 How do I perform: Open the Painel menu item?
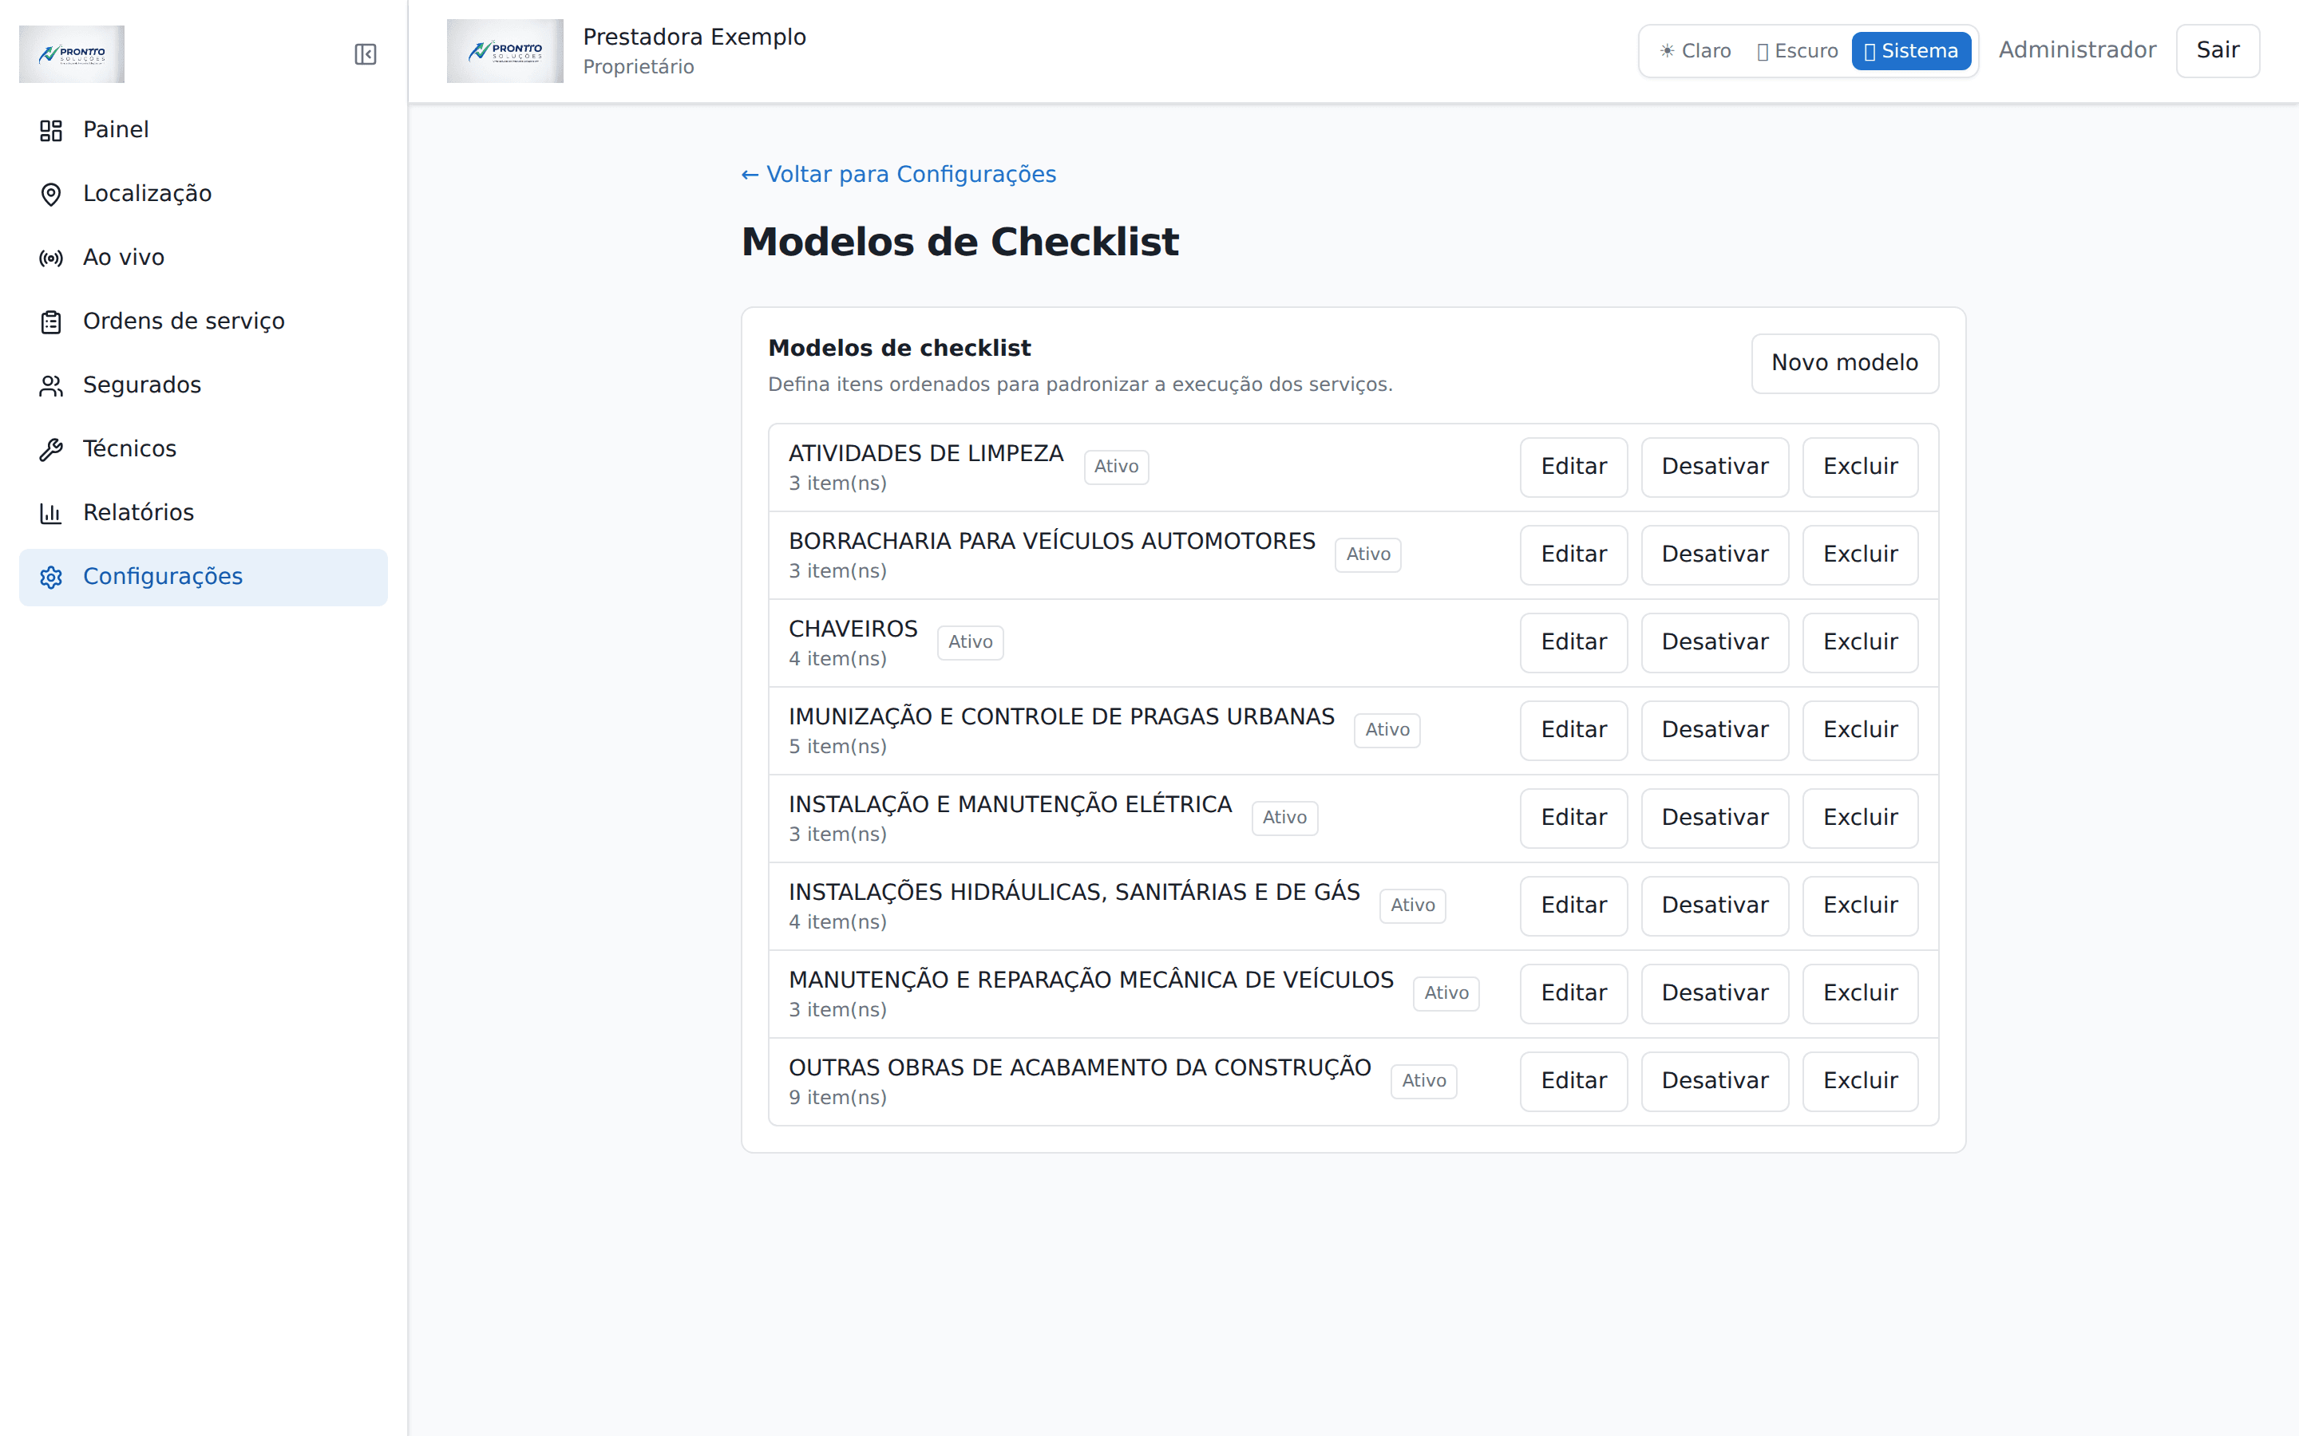pos(204,130)
